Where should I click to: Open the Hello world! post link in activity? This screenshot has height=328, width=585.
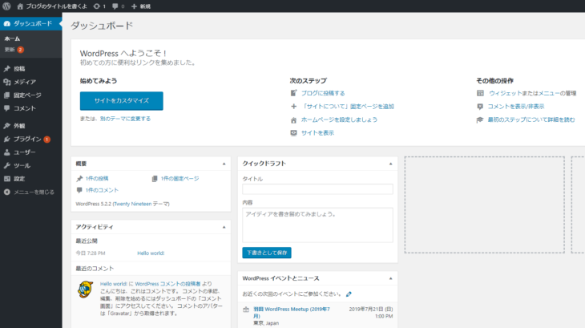(x=151, y=253)
